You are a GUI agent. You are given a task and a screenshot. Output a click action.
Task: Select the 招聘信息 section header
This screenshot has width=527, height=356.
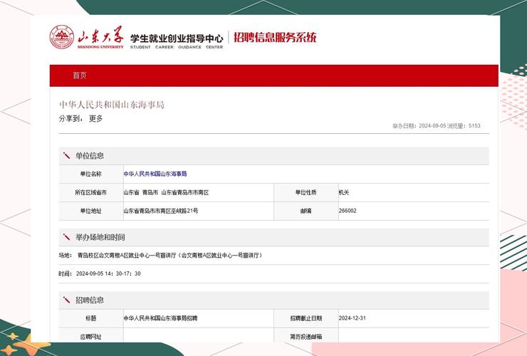(x=90, y=300)
